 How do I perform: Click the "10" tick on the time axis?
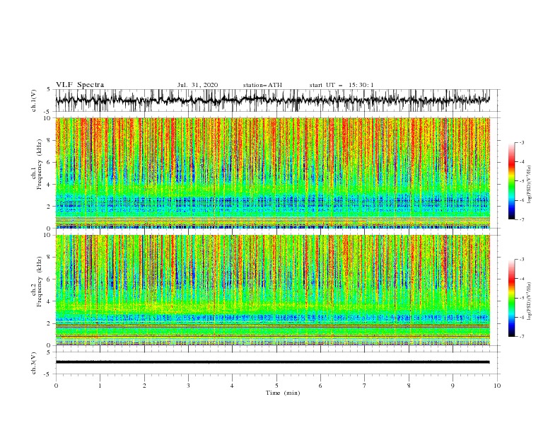(x=497, y=386)
